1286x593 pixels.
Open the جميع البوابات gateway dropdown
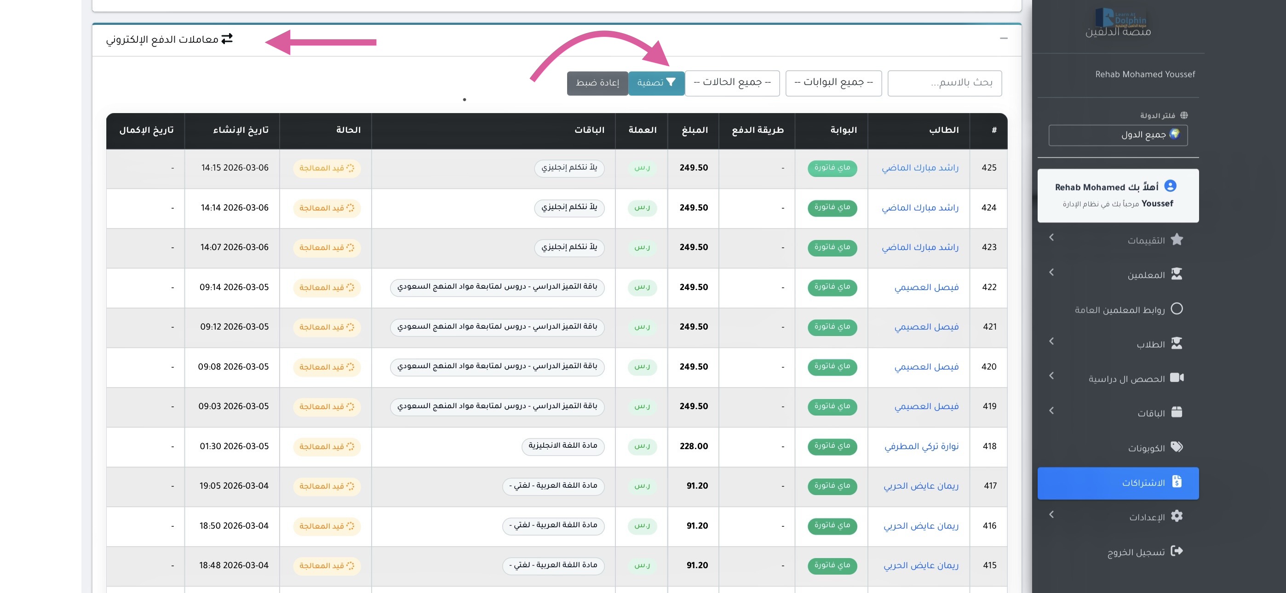click(833, 83)
